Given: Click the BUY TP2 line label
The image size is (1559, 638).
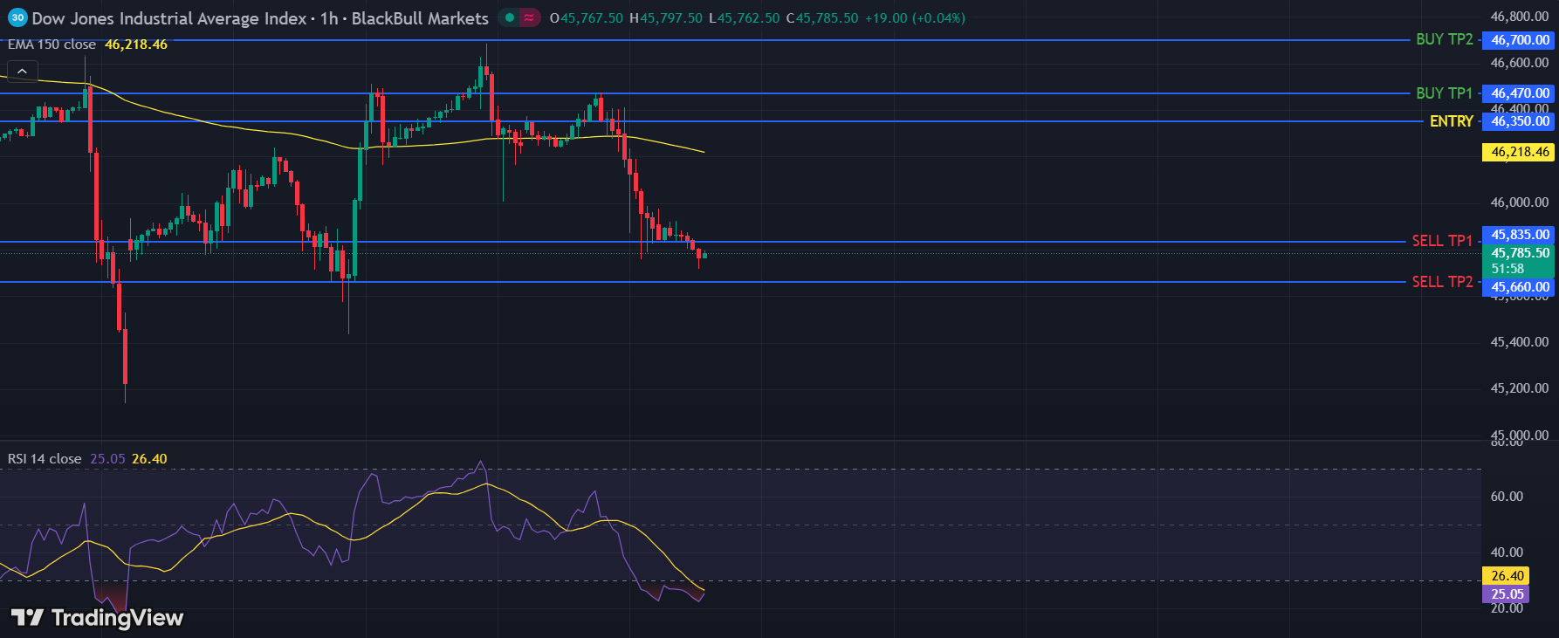Looking at the screenshot, I should (x=1444, y=39).
